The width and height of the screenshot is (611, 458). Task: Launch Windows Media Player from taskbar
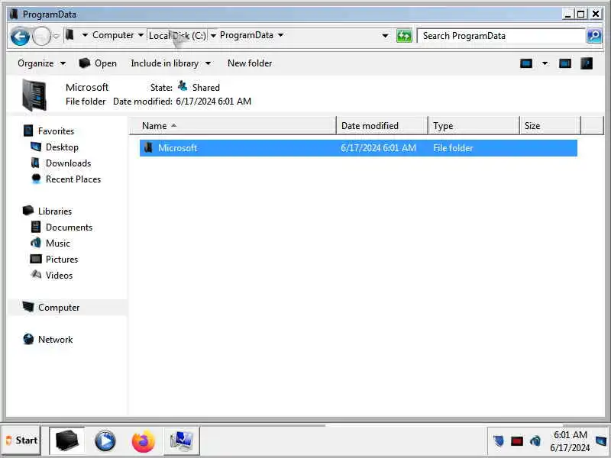pos(105,441)
